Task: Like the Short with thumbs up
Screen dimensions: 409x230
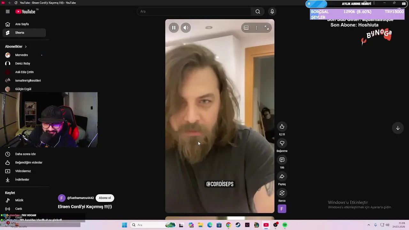Action: [x=282, y=126]
